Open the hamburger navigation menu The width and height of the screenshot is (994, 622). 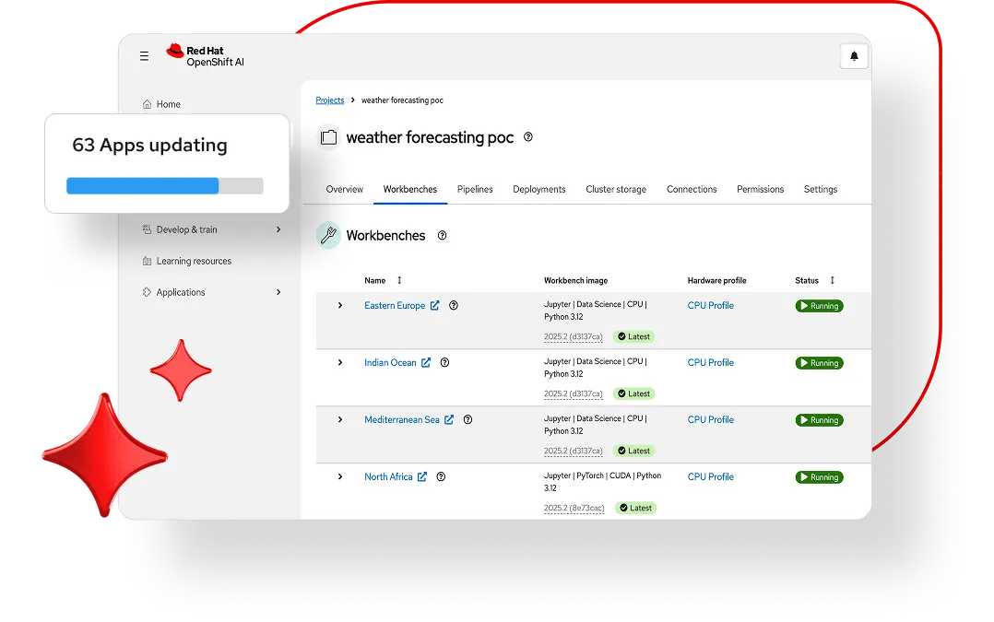[145, 56]
